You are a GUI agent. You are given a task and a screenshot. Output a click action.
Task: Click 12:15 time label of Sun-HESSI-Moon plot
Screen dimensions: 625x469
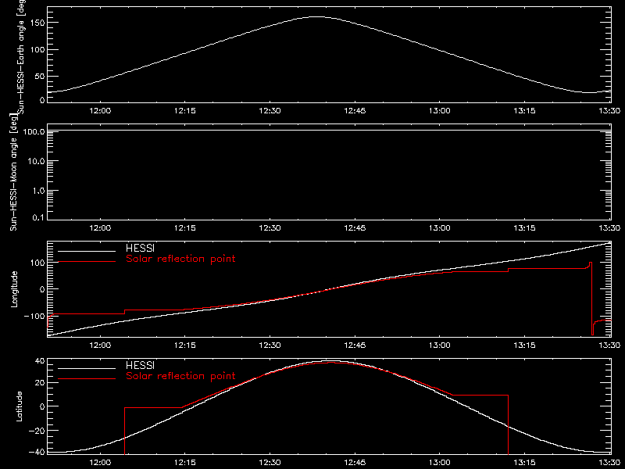[x=185, y=228]
